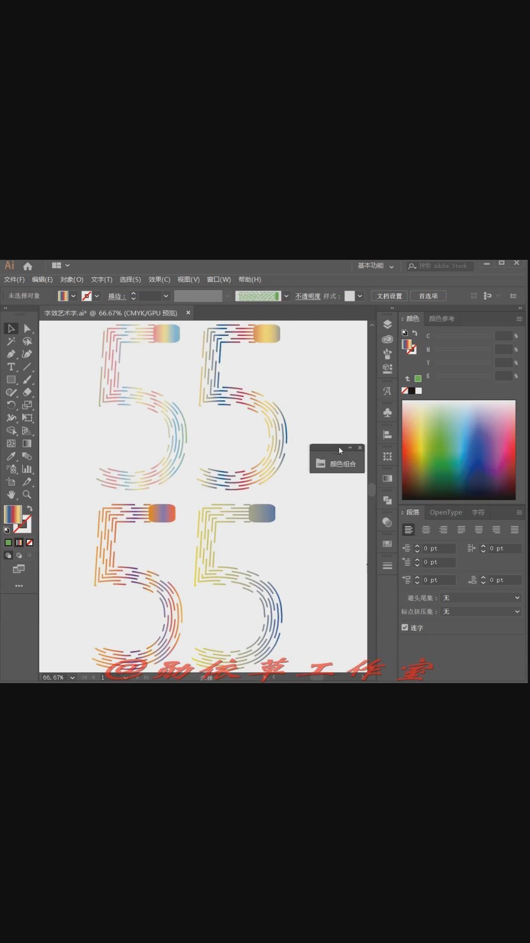Enable left paragraph alignment
Screen dimensions: 530x943
(408, 529)
